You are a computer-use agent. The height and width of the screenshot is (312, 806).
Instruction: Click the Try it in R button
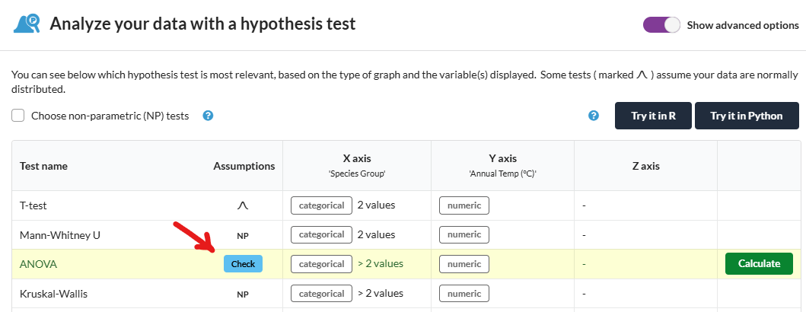pos(653,116)
